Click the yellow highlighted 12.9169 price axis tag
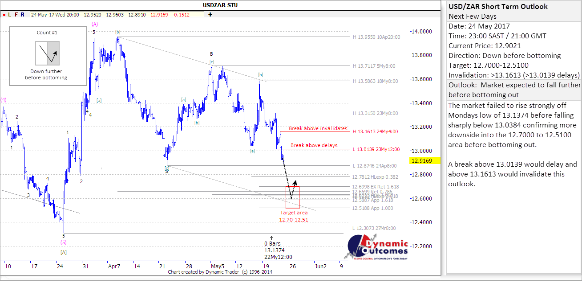Image resolution: width=582 pixels, height=287 pixels. coord(425,160)
